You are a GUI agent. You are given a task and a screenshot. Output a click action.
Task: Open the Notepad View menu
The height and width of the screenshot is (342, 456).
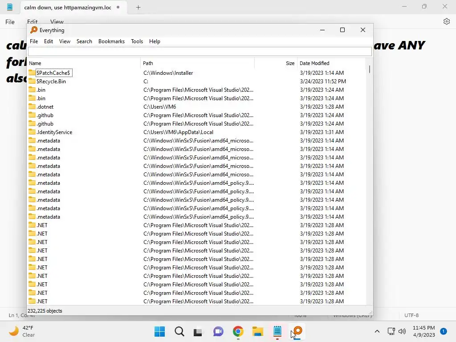pyautogui.click(x=57, y=22)
